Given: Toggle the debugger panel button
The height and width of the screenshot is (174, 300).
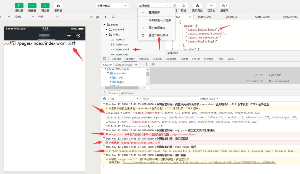Looking at the screenshot, I should (x=45, y=6).
